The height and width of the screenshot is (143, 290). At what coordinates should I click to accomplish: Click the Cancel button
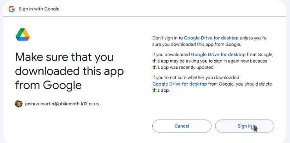(x=182, y=126)
